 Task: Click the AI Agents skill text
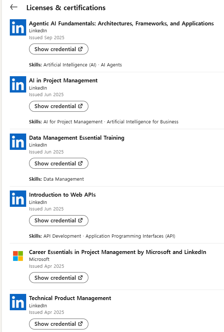pos(111,65)
